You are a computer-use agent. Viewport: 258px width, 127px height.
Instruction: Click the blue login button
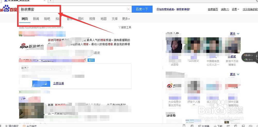41,84
